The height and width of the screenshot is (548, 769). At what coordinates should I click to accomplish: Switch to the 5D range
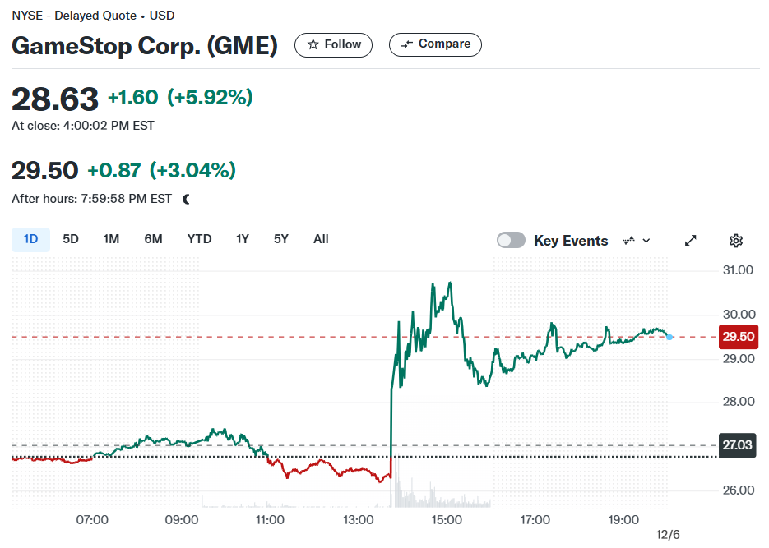[71, 239]
